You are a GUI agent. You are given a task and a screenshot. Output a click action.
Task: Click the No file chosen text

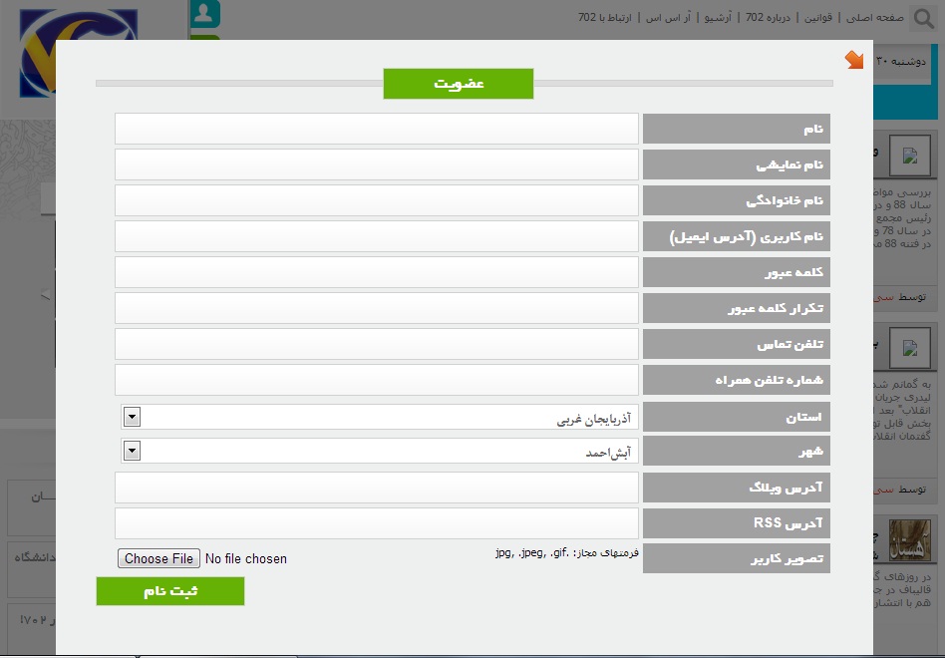[246, 559]
